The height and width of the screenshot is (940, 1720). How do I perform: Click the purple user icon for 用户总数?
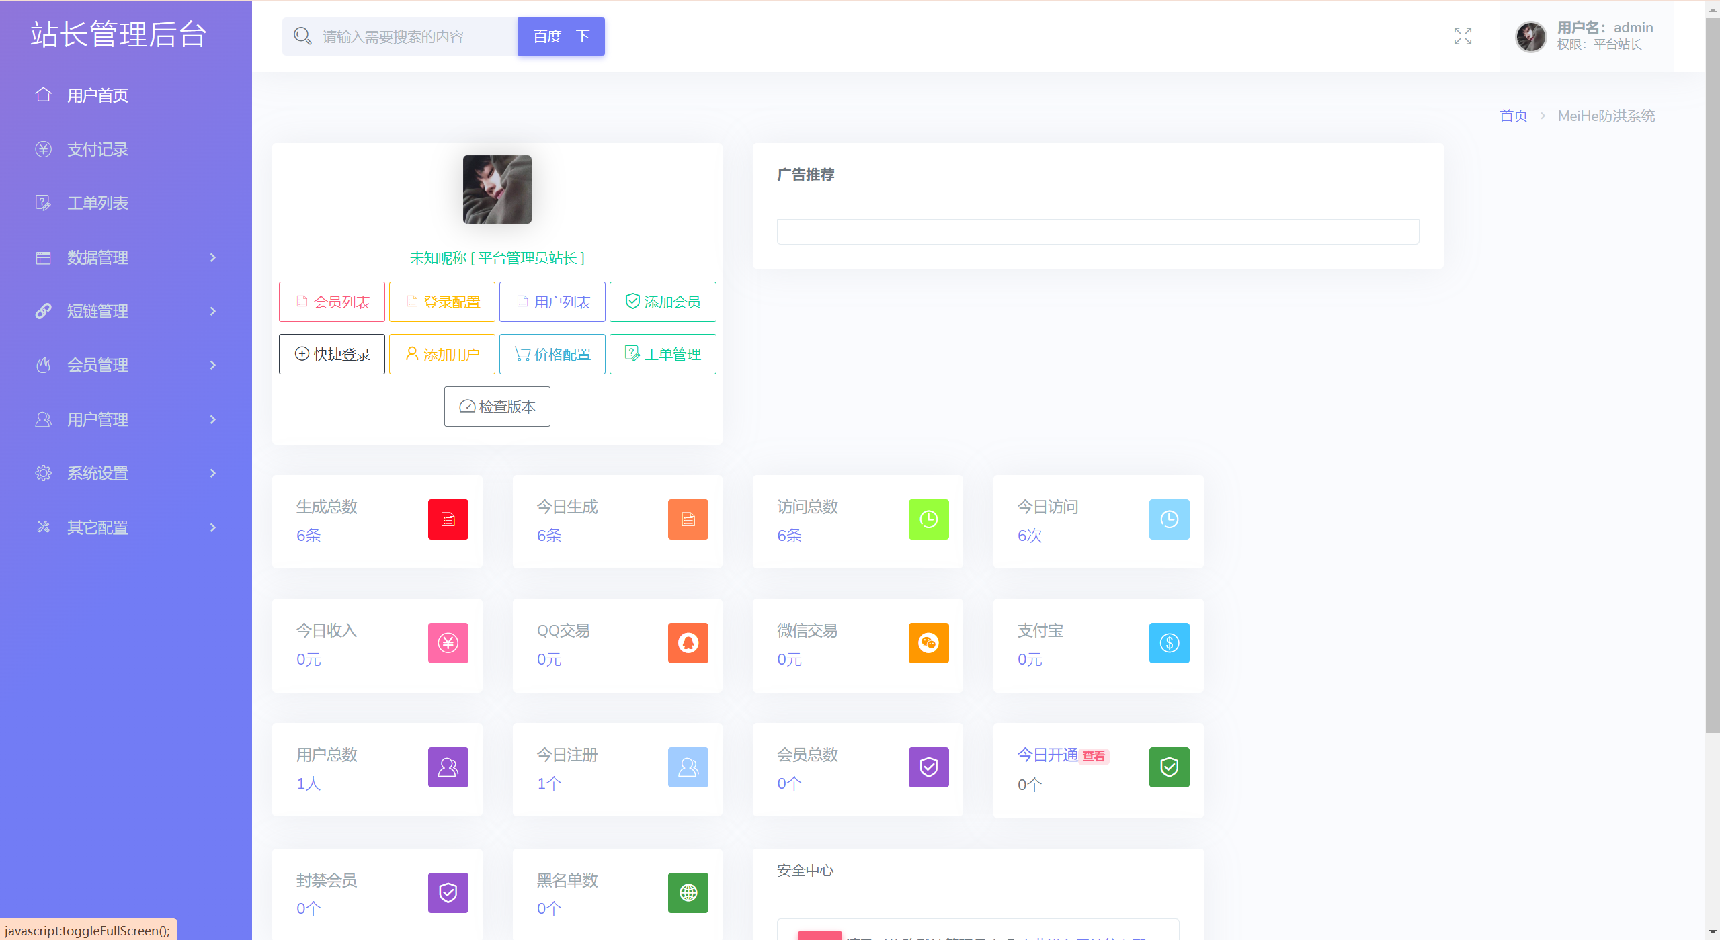(x=448, y=767)
